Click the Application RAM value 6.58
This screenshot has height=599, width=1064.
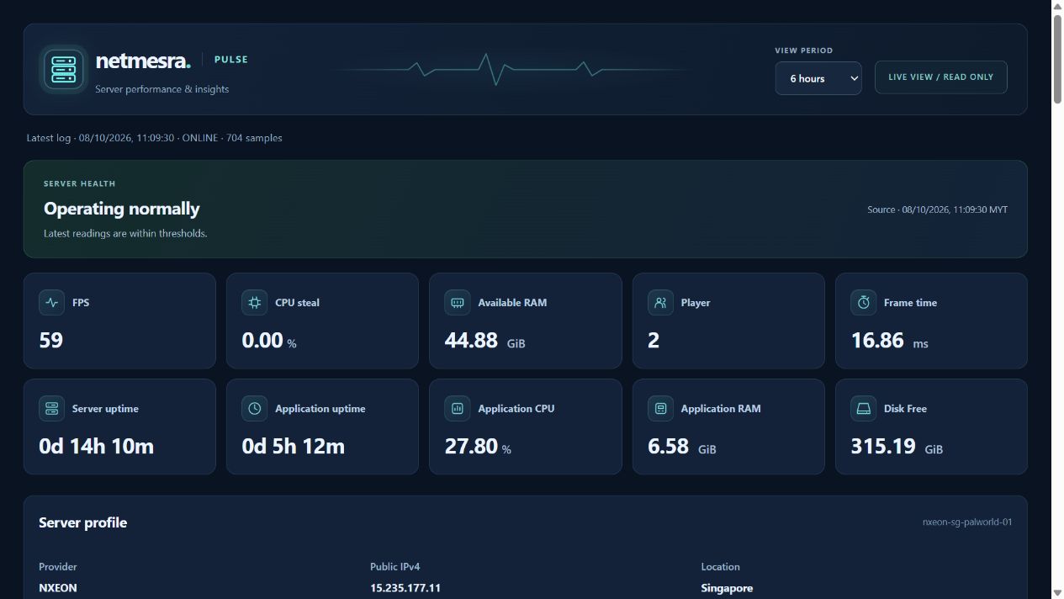[x=668, y=446]
